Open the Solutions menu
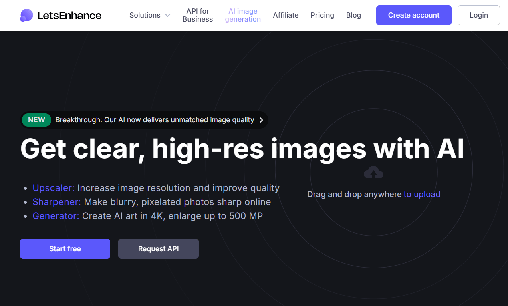508x306 pixels. (145, 15)
